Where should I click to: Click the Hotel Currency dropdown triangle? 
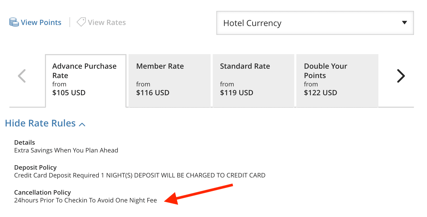pyautogui.click(x=404, y=23)
